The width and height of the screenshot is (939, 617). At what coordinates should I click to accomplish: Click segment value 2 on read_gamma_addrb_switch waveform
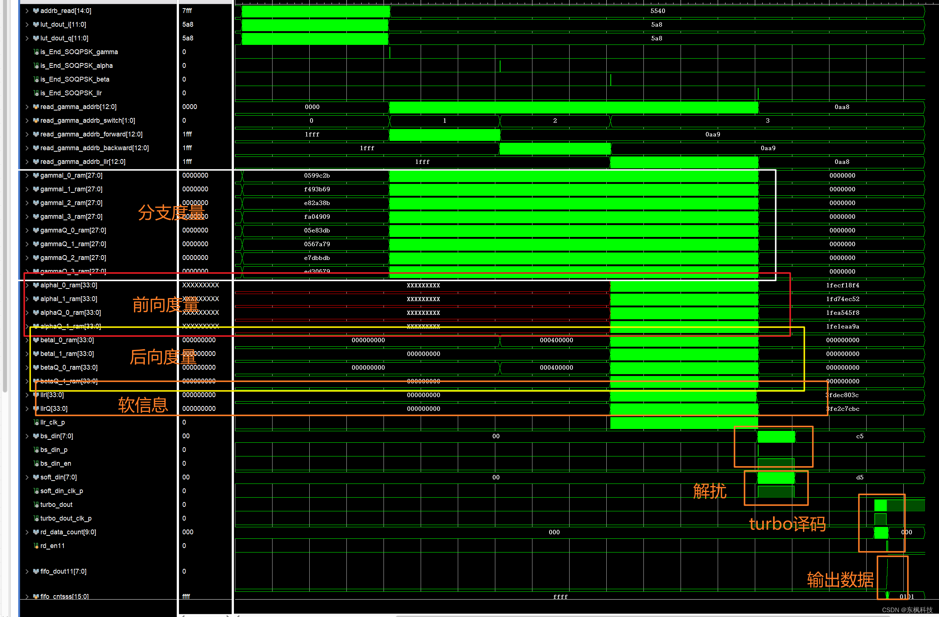coord(555,121)
